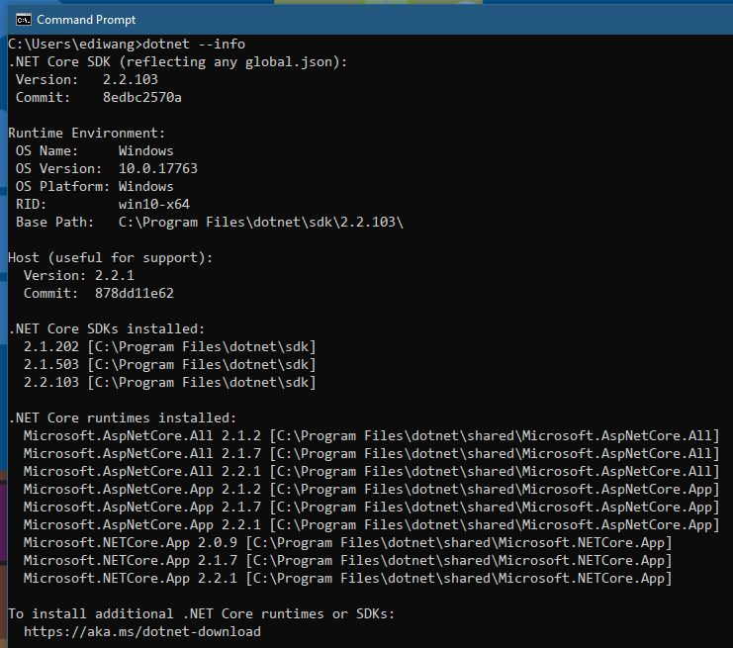Click the installed SDK line 2.1.202

pos(170,346)
